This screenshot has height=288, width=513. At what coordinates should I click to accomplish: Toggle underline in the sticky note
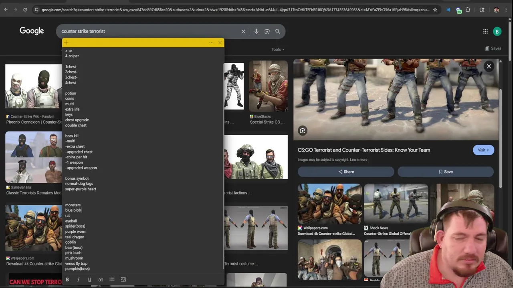tap(89, 280)
